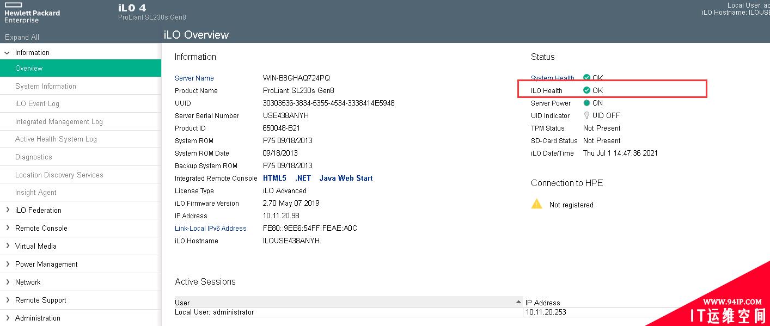Click the IP Address column header
770x326 pixels.
tap(543, 303)
